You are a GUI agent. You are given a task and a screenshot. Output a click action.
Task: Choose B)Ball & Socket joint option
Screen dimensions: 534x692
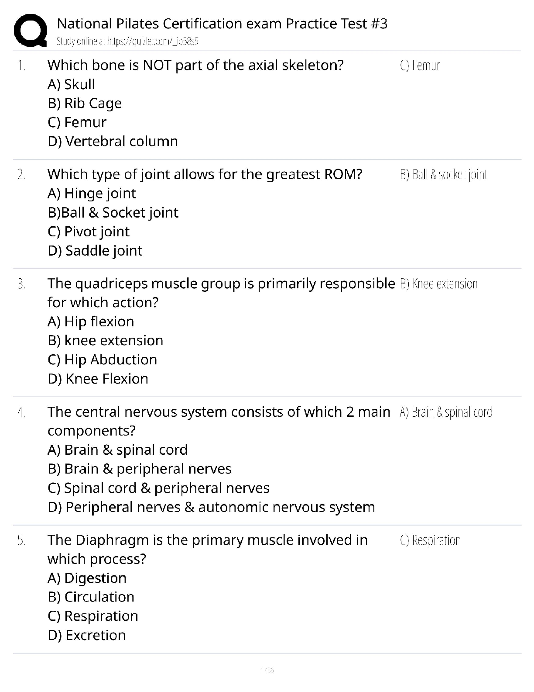(x=113, y=213)
